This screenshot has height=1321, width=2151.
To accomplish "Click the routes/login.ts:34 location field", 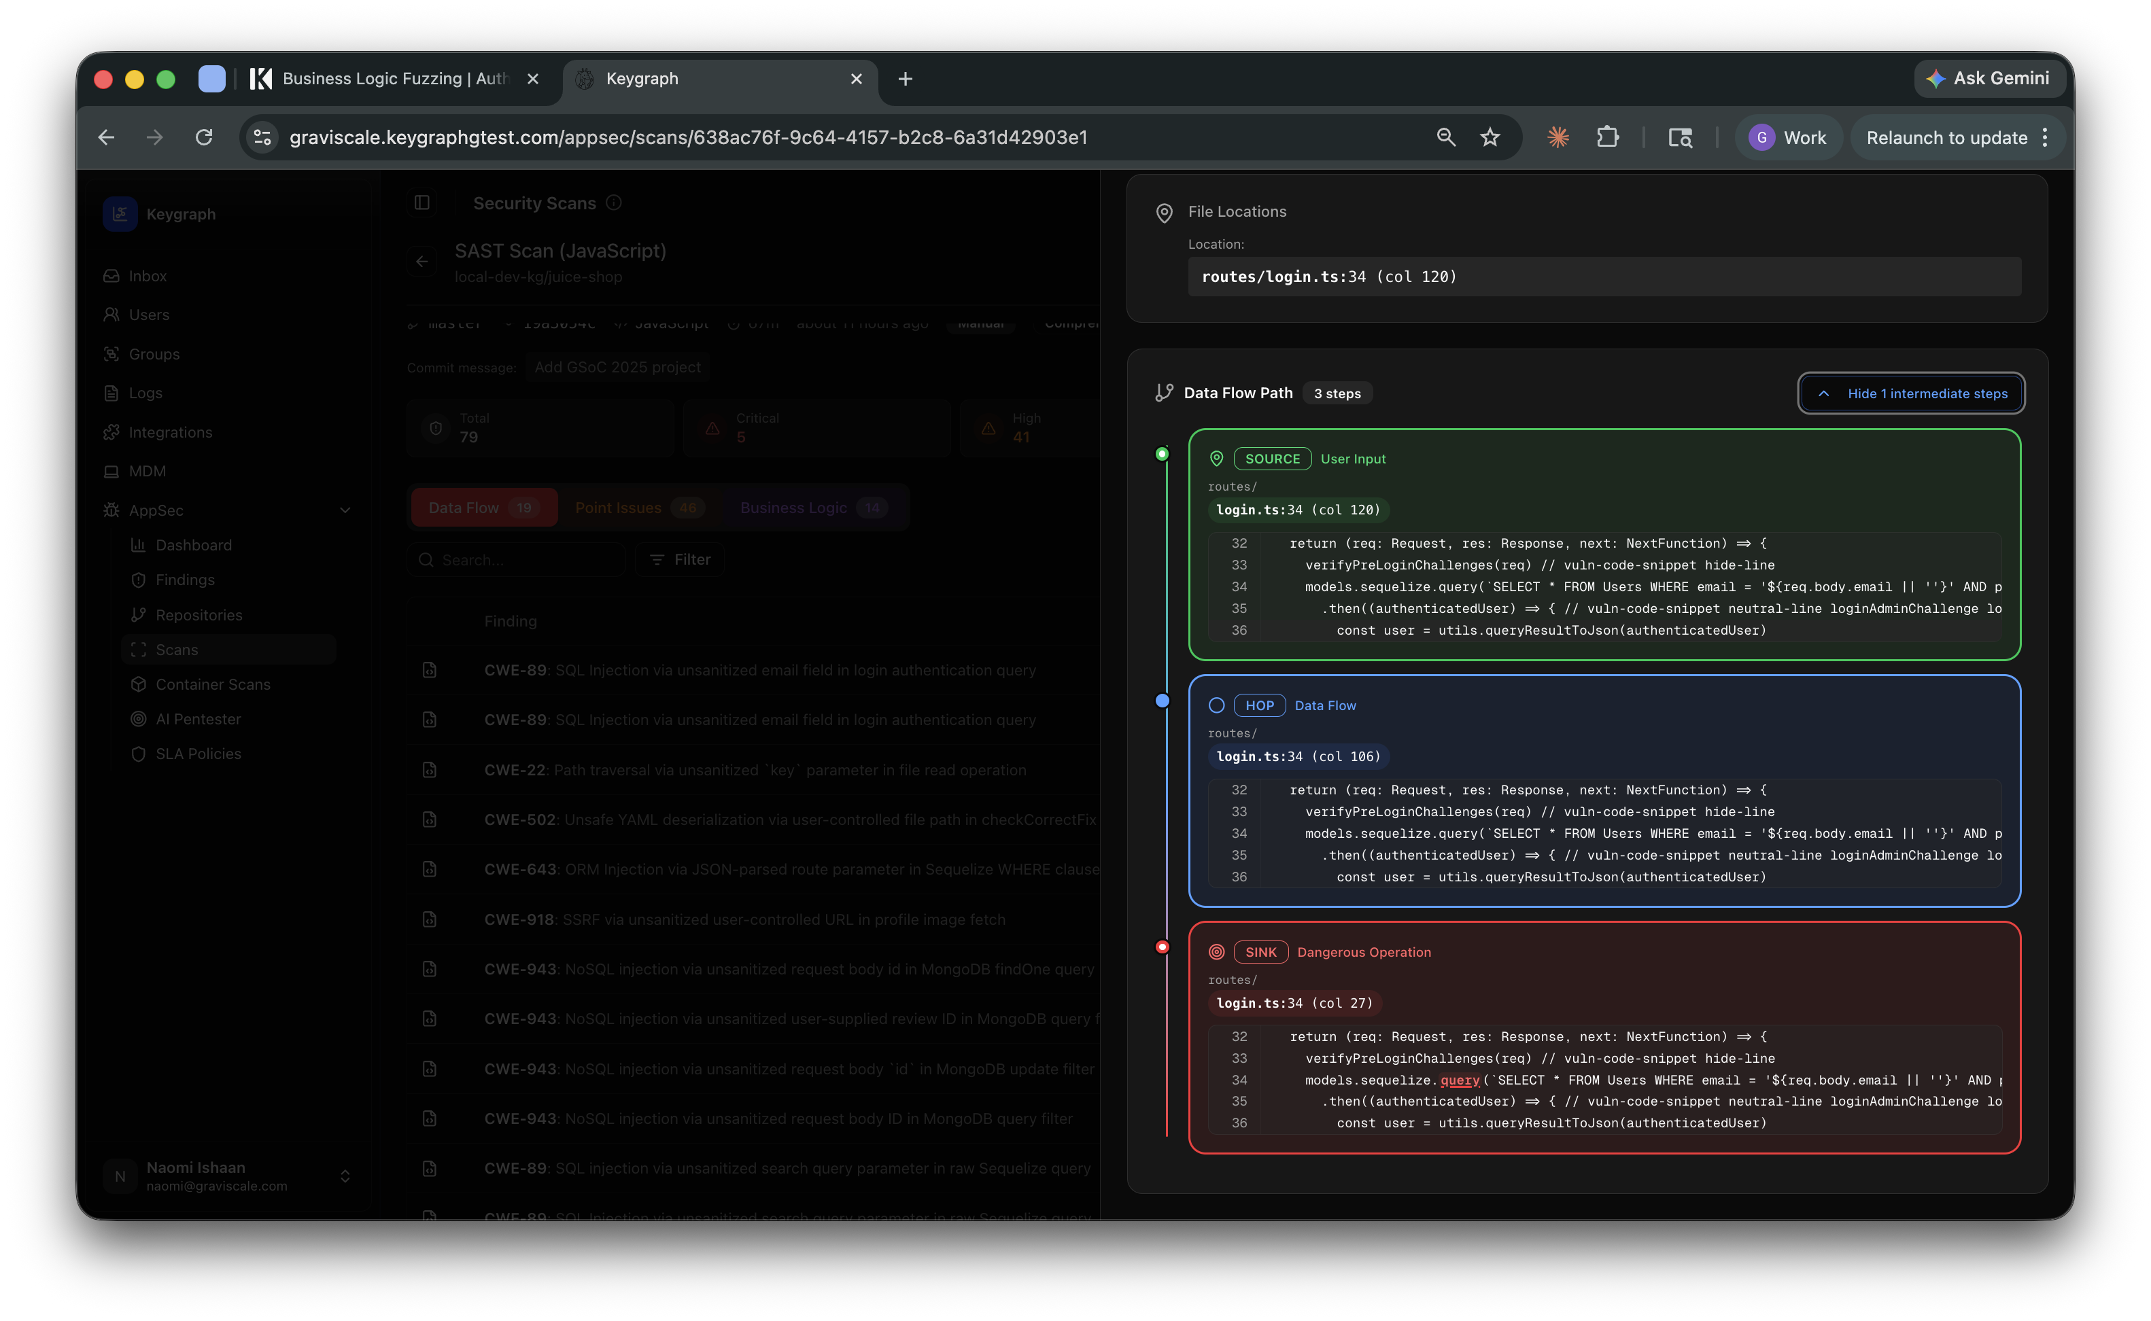I will [1603, 276].
